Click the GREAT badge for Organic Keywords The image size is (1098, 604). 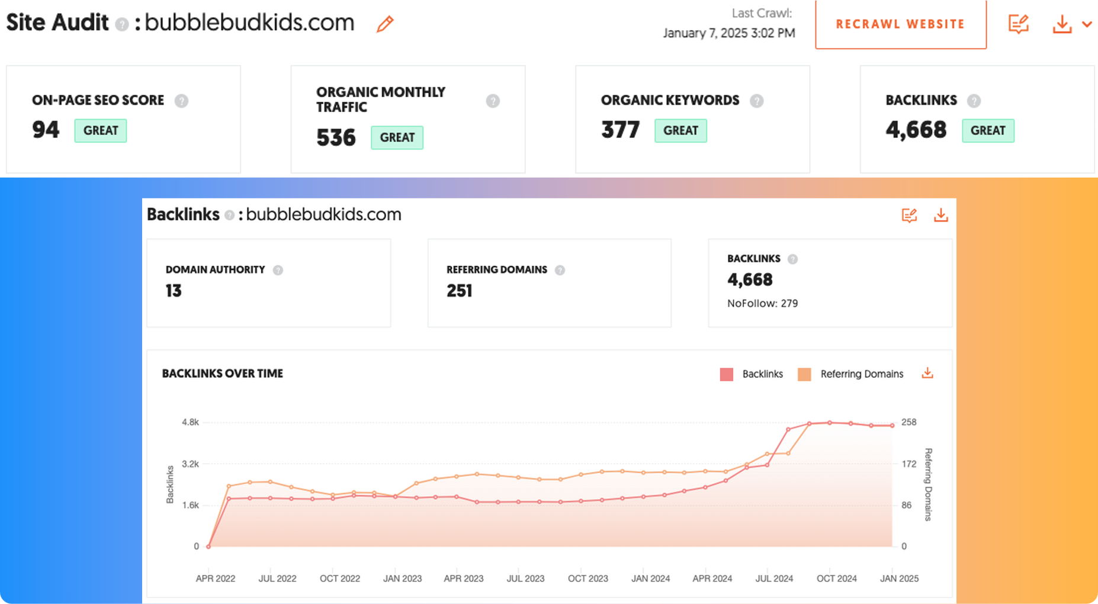point(680,130)
